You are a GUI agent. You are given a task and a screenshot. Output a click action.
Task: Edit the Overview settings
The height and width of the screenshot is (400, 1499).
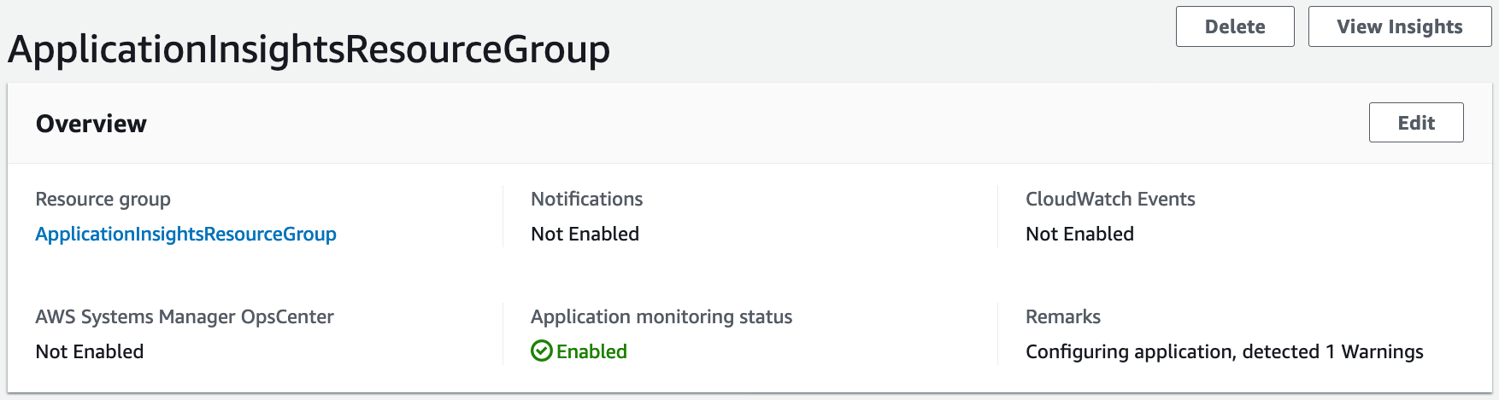coord(1415,123)
